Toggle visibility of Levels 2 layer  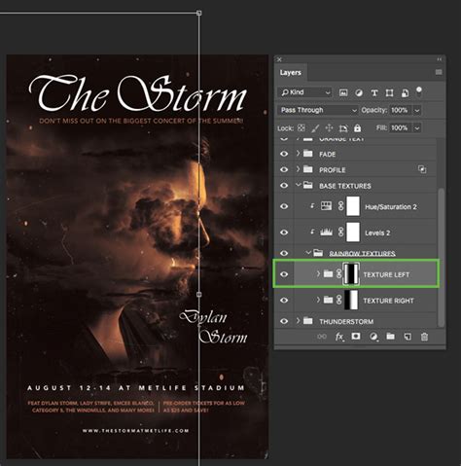(284, 233)
